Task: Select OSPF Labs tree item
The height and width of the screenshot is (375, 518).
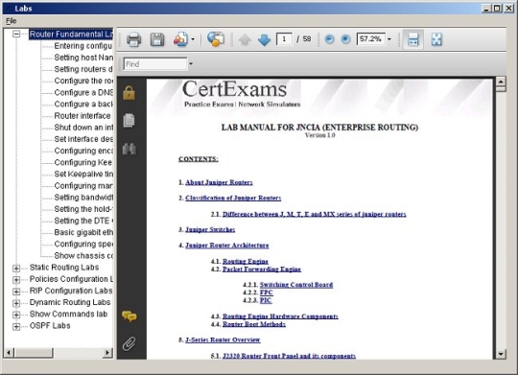Action: pos(50,326)
